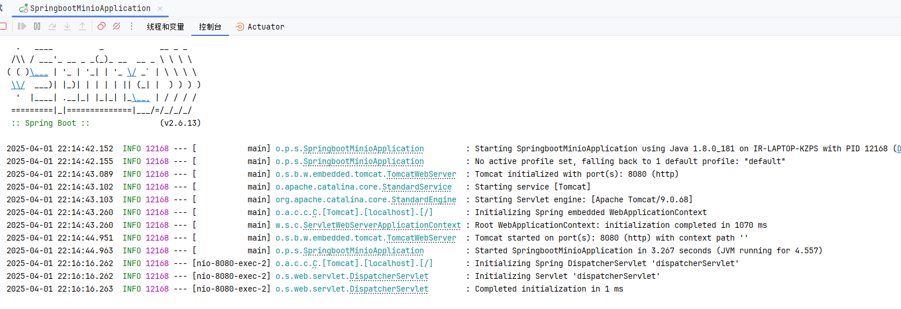Viewport: 901px width, 309px height.
Task: Follow the StandardService class link
Action: [x=417, y=187]
